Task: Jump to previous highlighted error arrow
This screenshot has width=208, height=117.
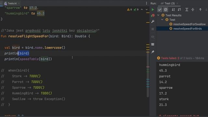Action: (x=142, y=9)
